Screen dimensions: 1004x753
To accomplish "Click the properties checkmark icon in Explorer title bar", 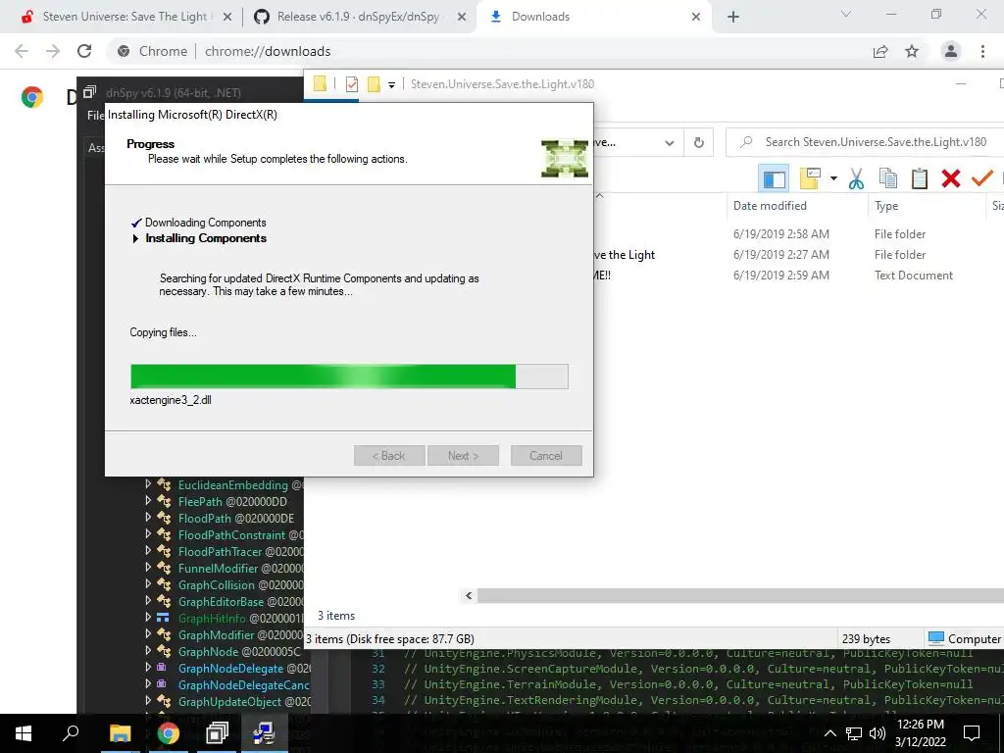I will (352, 84).
